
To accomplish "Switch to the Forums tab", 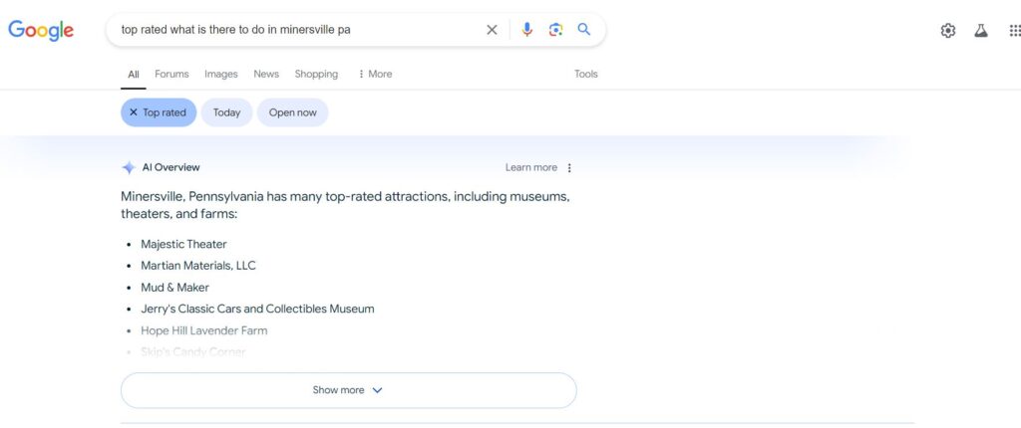I will pos(171,74).
